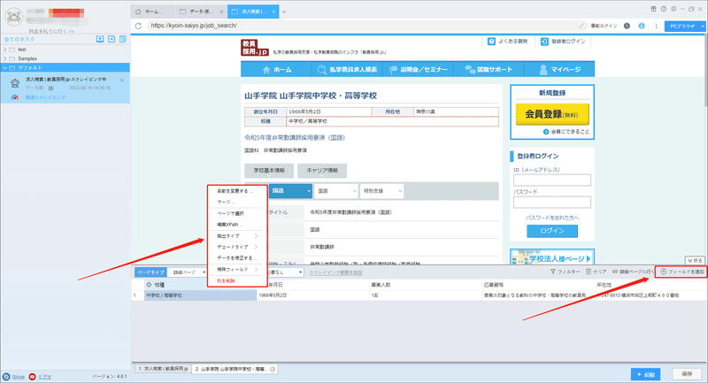Image resolution: width=708 pixels, height=383 pixels.
Task: Click the 学校基本情報 button
Action: 269,171
